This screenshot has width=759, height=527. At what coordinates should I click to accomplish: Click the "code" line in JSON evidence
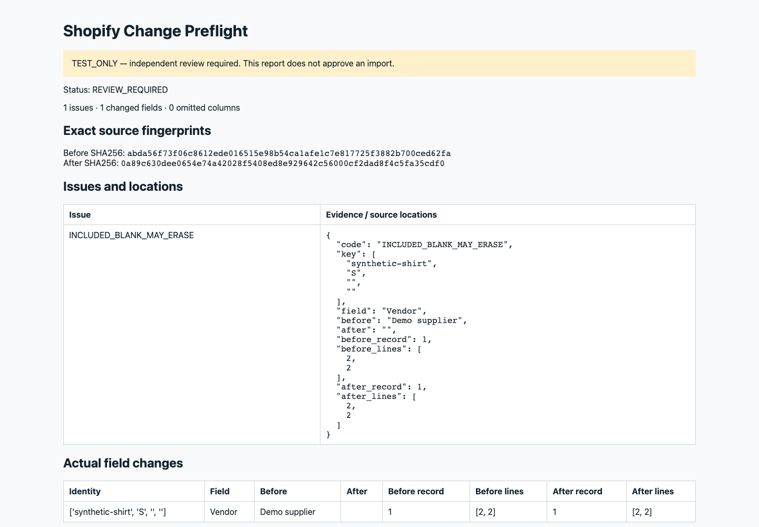coord(424,245)
